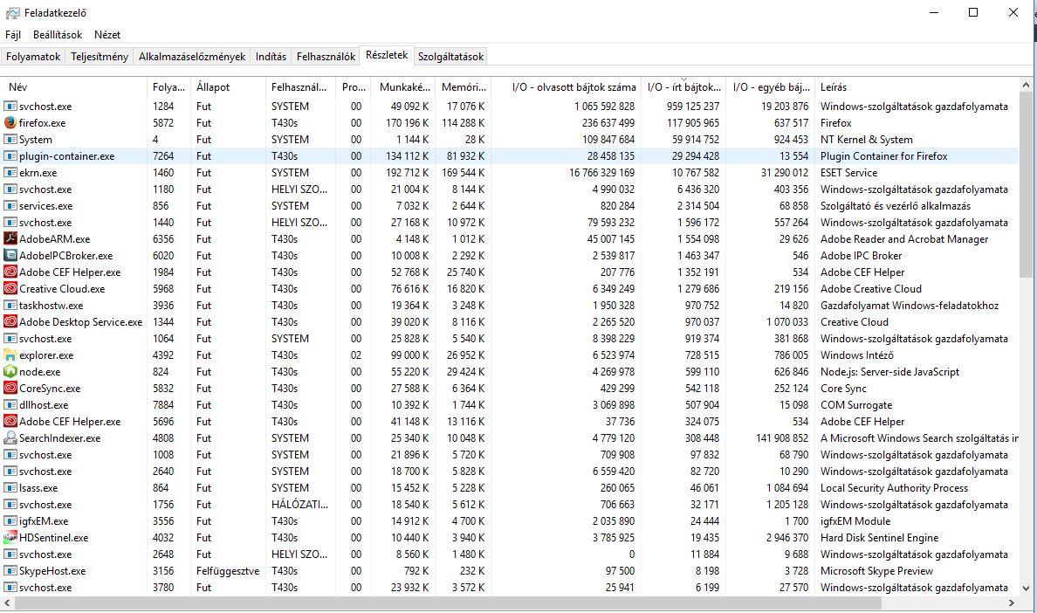Viewport: 1037px width, 613px height.
Task: Click the Feladatkezelő title bar icon
Action: point(12,12)
